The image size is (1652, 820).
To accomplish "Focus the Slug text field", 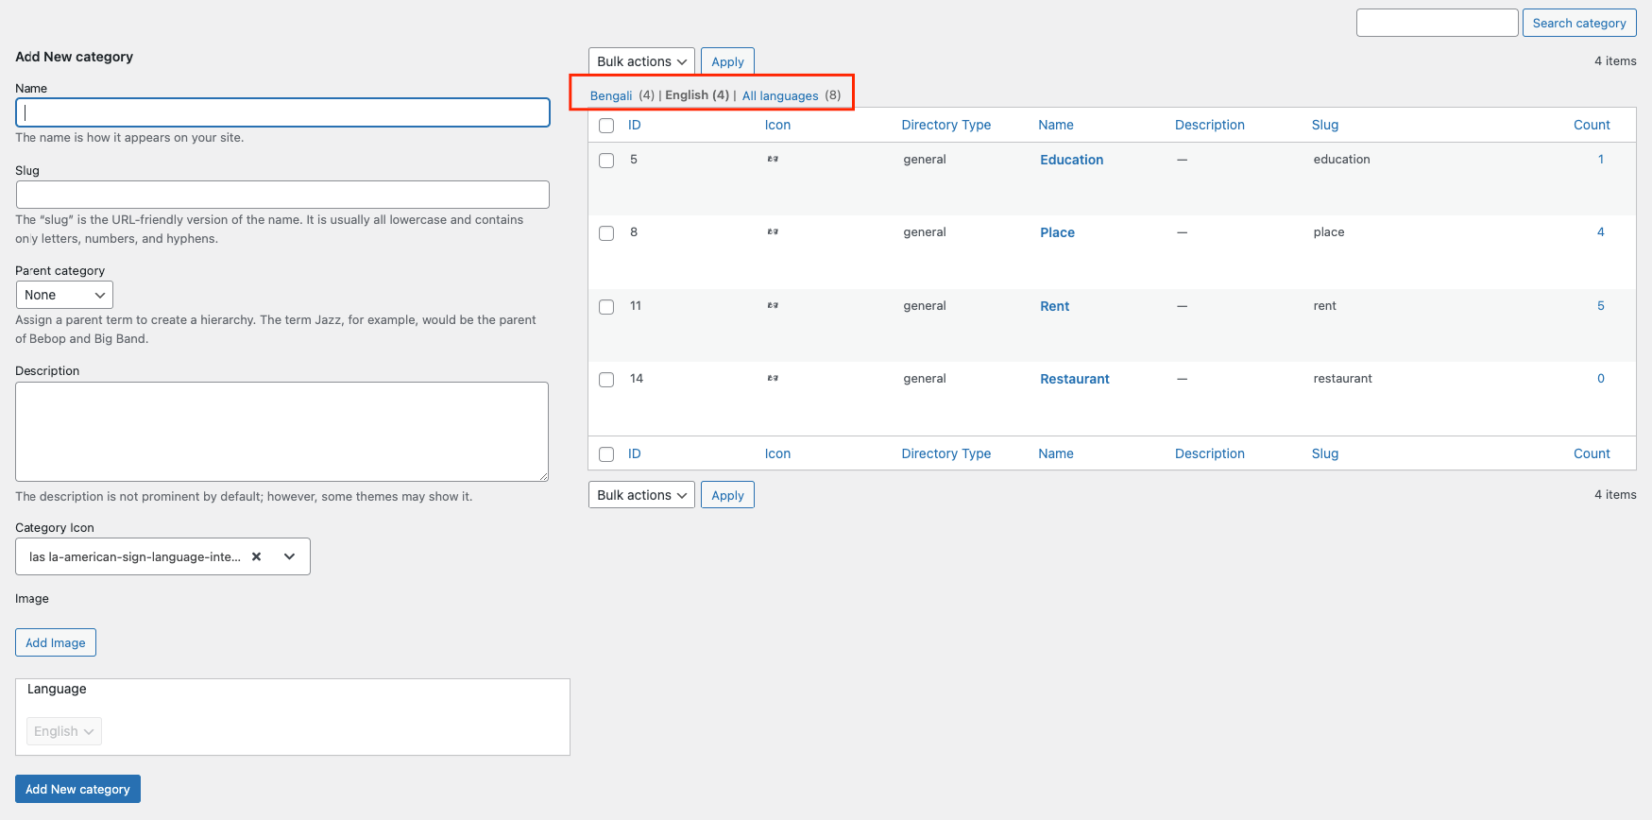I will [x=282, y=195].
